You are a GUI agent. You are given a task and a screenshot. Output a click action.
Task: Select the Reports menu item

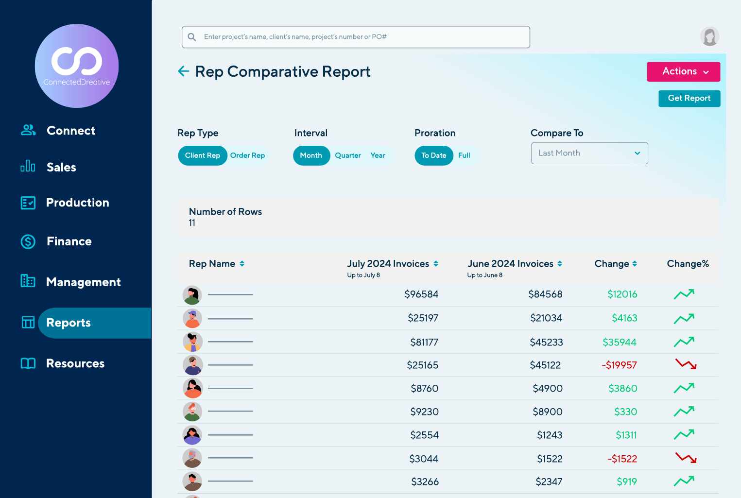95,323
